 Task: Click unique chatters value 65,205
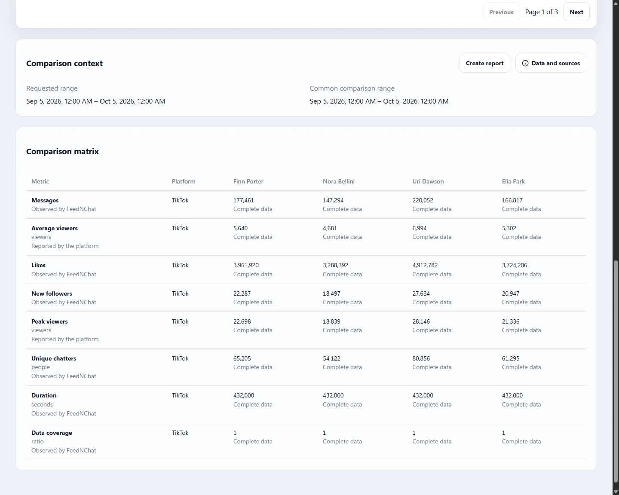pyautogui.click(x=242, y=358)
